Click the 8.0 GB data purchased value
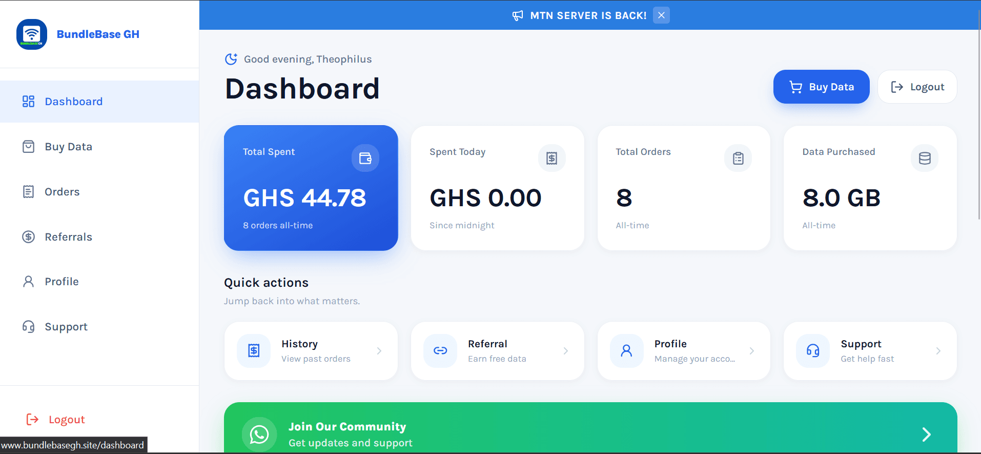Screen dimensions: 981x454 [842, 198]
